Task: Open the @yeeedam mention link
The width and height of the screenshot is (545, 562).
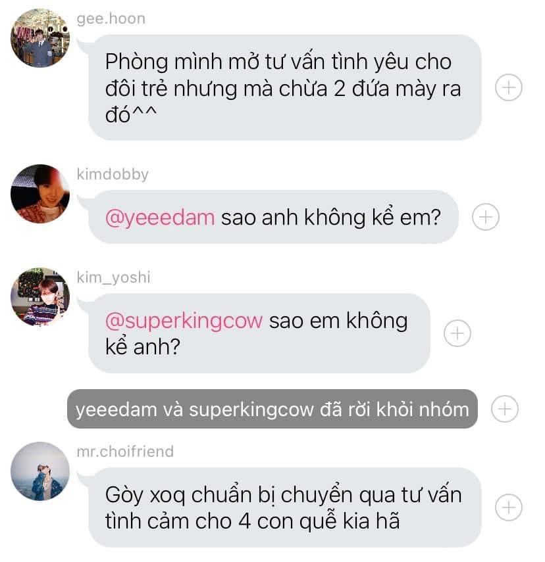Action: pos(160,217)
